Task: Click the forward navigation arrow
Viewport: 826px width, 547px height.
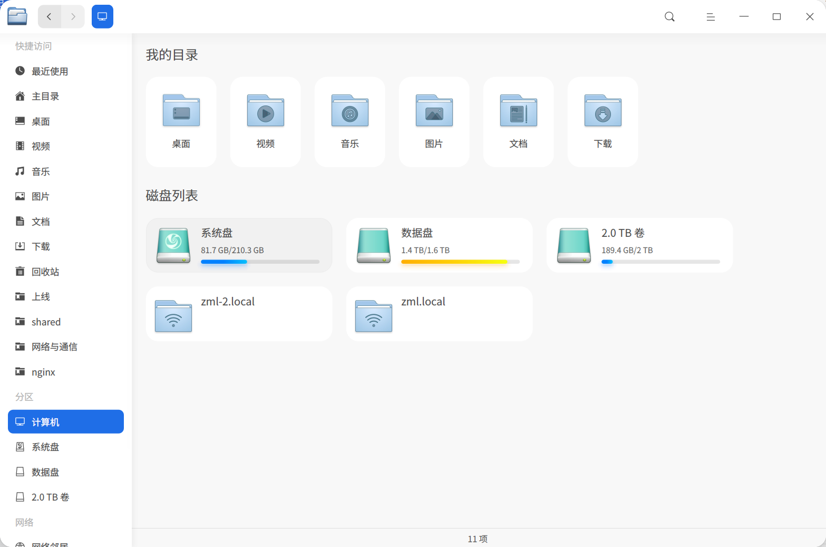Action: [73, 17]
